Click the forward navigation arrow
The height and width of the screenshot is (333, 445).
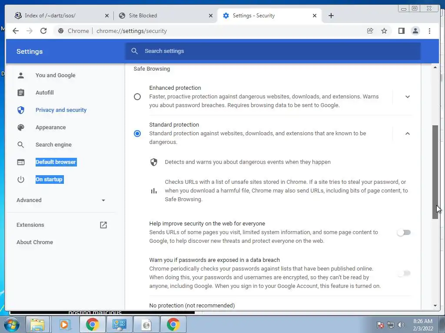30,31
